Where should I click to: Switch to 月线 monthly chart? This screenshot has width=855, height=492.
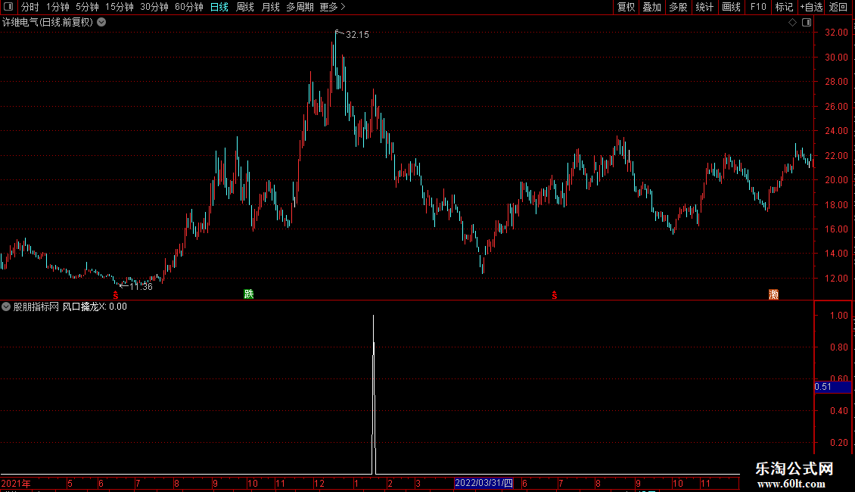pos(270,7)
